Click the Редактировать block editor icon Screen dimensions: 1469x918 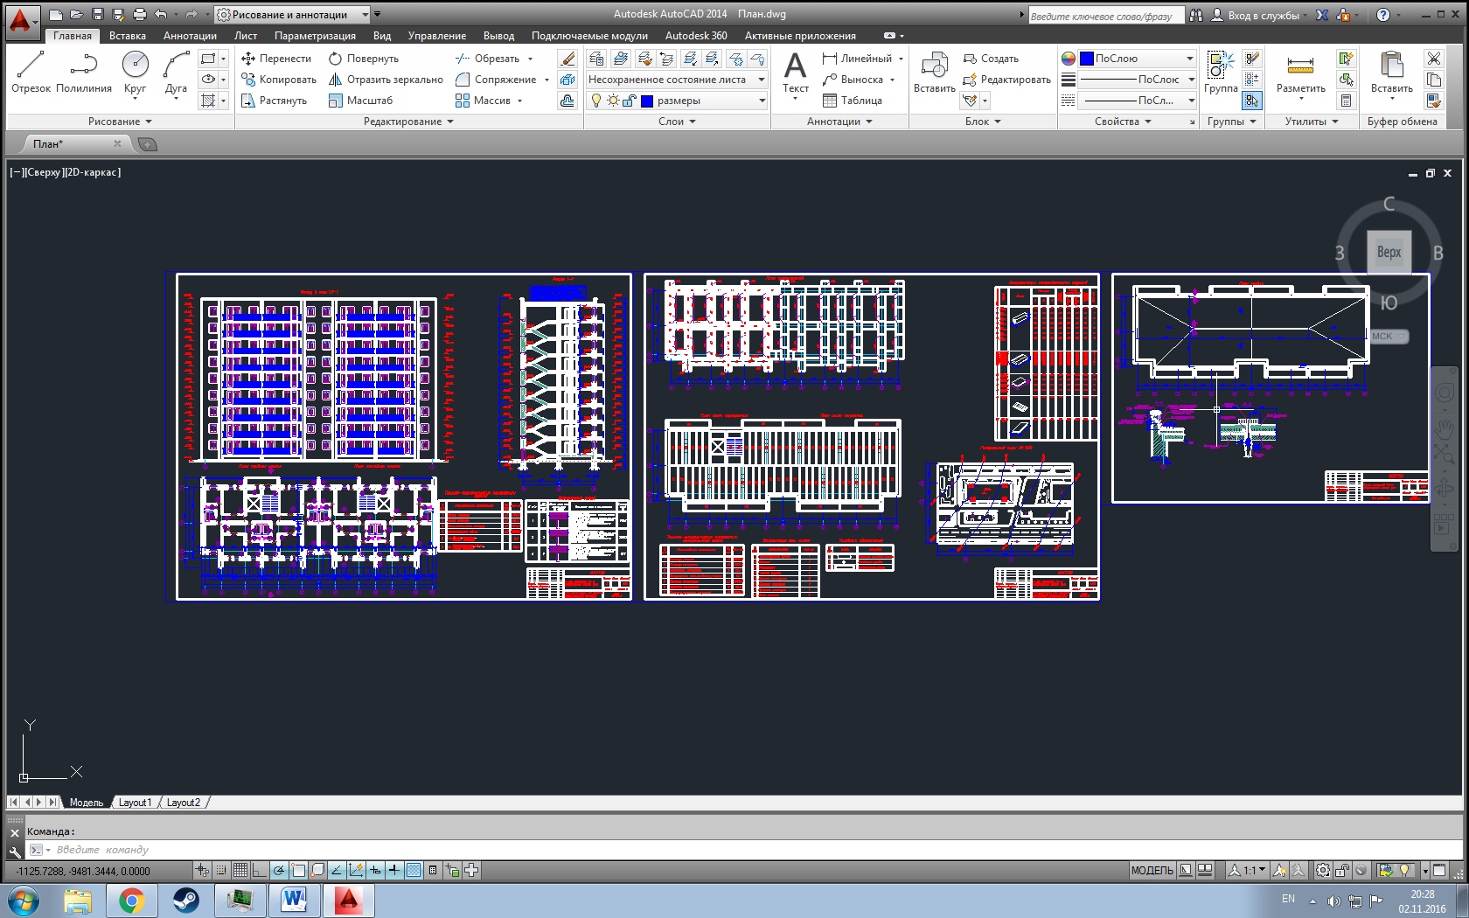point(1006,80)
